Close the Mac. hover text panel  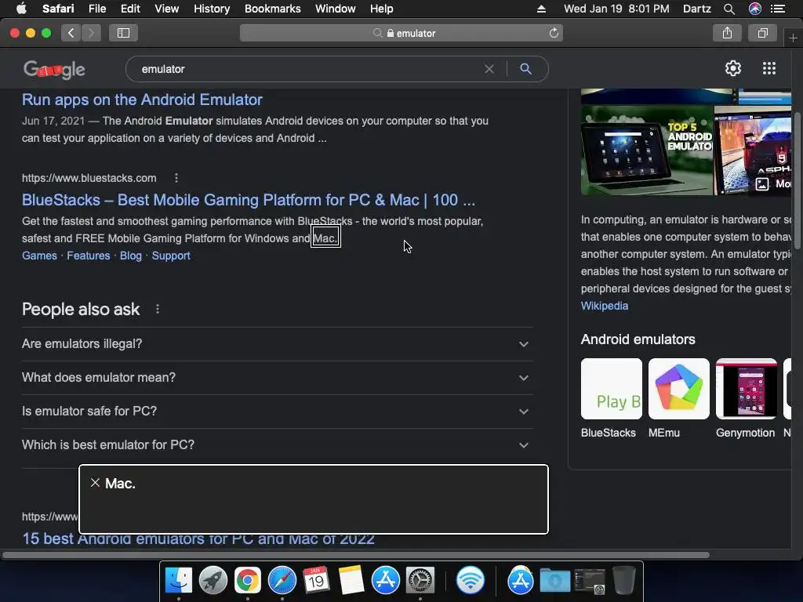click(x=95, y=483)
